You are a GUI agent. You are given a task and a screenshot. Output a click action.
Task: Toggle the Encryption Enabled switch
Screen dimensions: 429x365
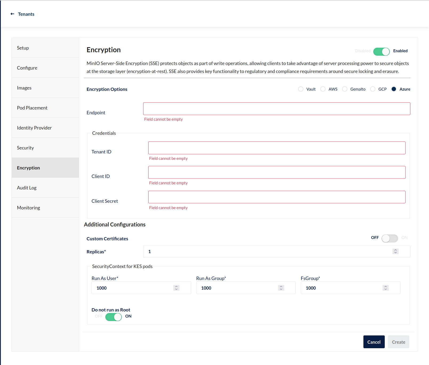point(382,51)
